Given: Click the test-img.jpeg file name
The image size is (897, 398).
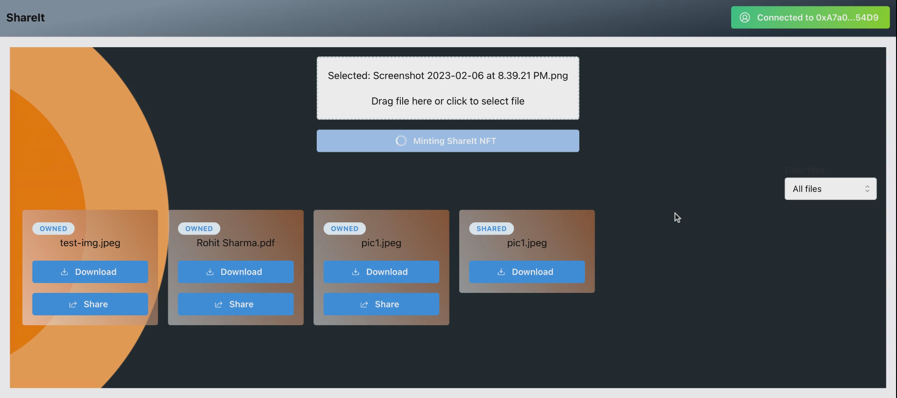Looking at the screenshot, I should coord(90,243).
